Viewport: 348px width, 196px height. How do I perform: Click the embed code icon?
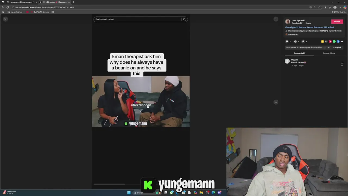(326, 42)
